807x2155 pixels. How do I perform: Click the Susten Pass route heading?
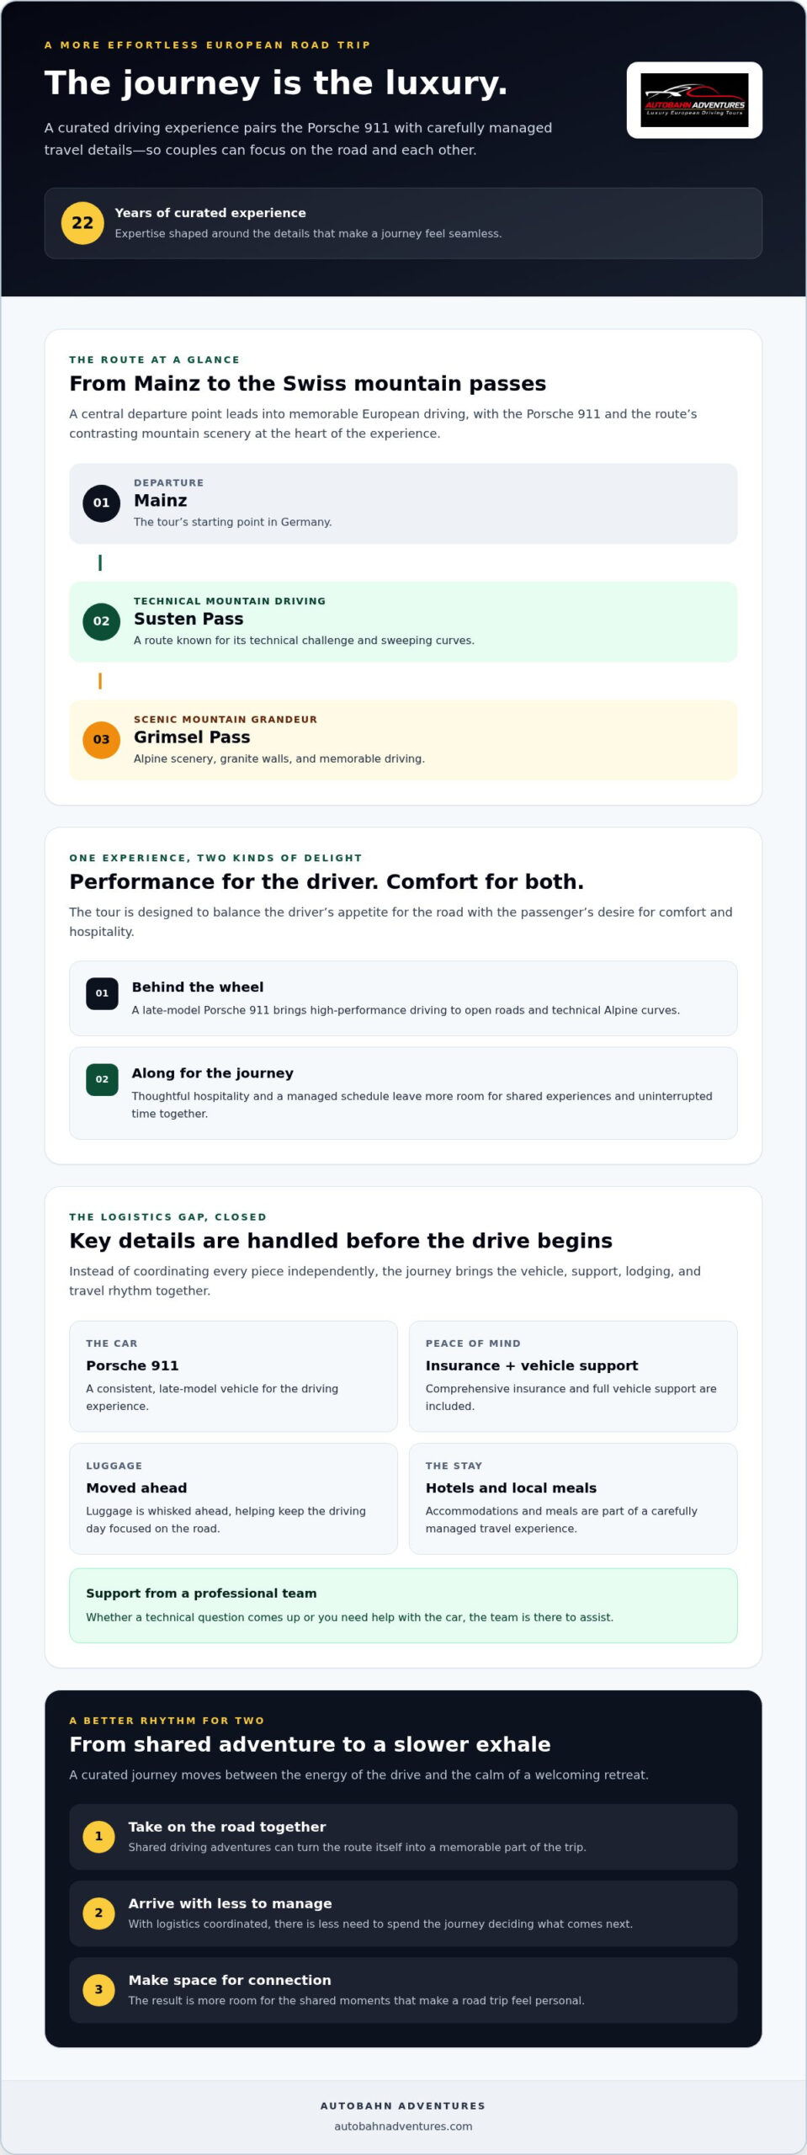click(x=188, y=619)
